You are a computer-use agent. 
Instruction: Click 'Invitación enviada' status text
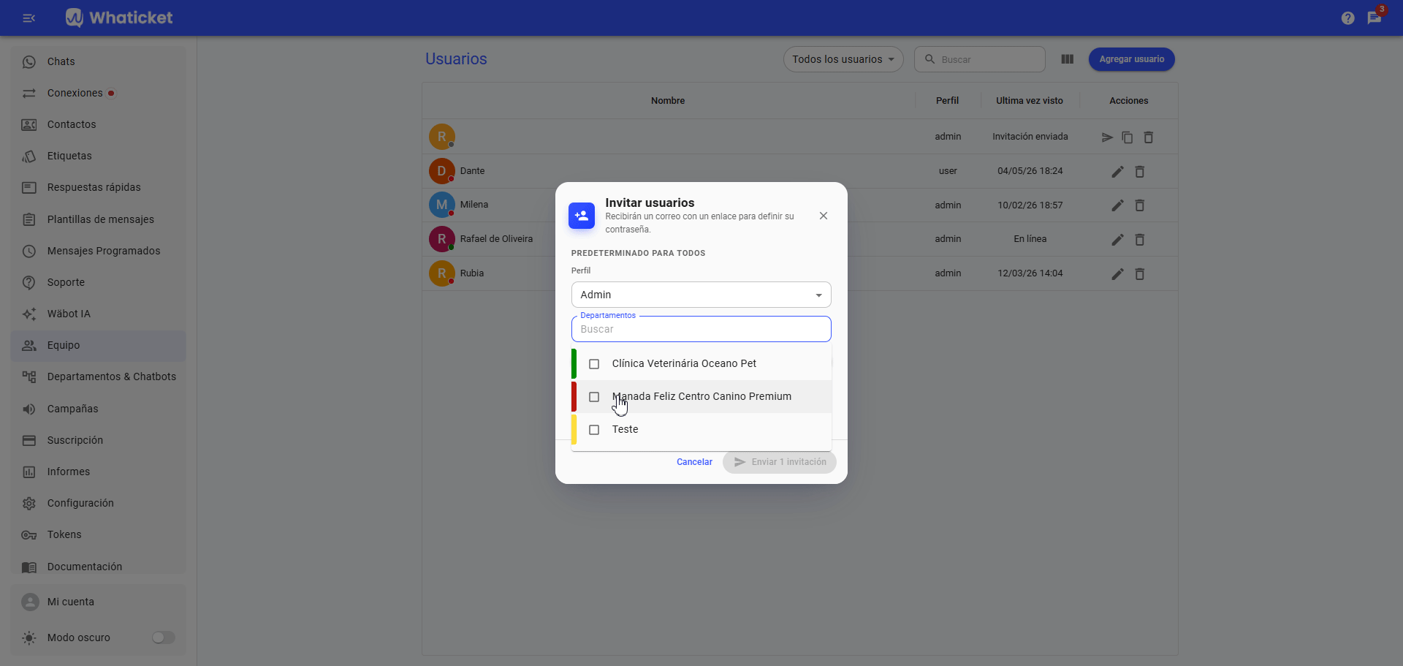(x=1030, y=137)
